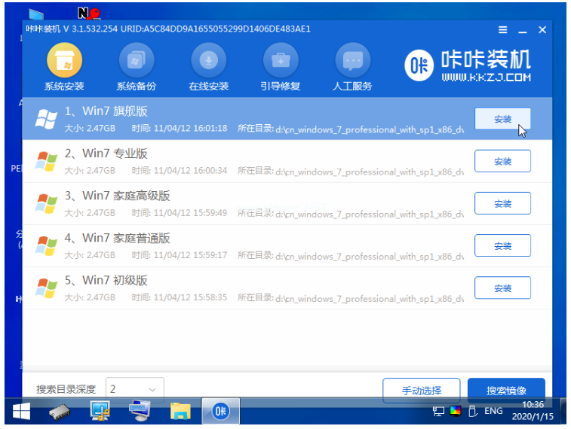Open Windows Start button on taskbar
The height and width of the screenshot is (429, 571).
21,411
